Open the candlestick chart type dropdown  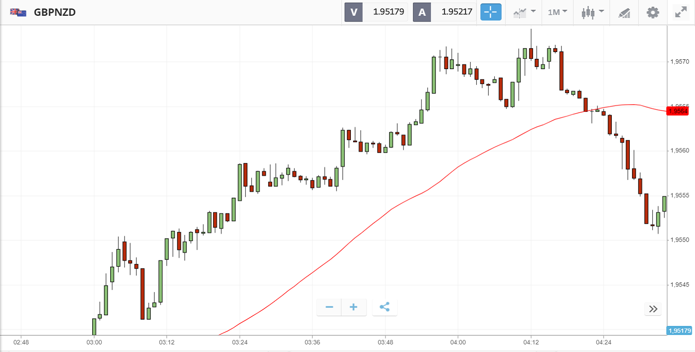pyautogui.click(x=592, y=12)
